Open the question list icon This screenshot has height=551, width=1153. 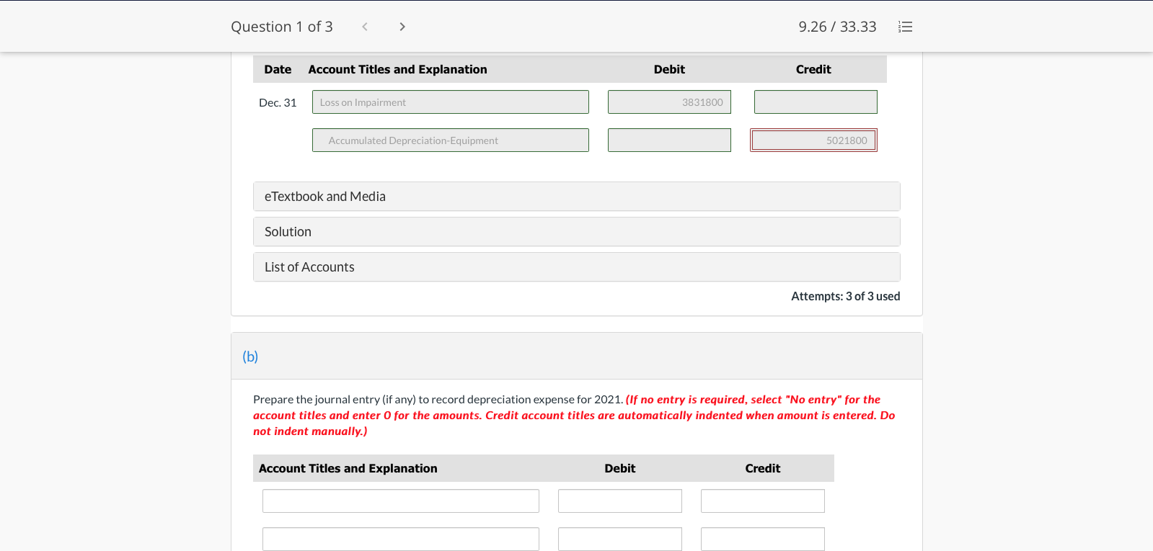pos(906,27)
